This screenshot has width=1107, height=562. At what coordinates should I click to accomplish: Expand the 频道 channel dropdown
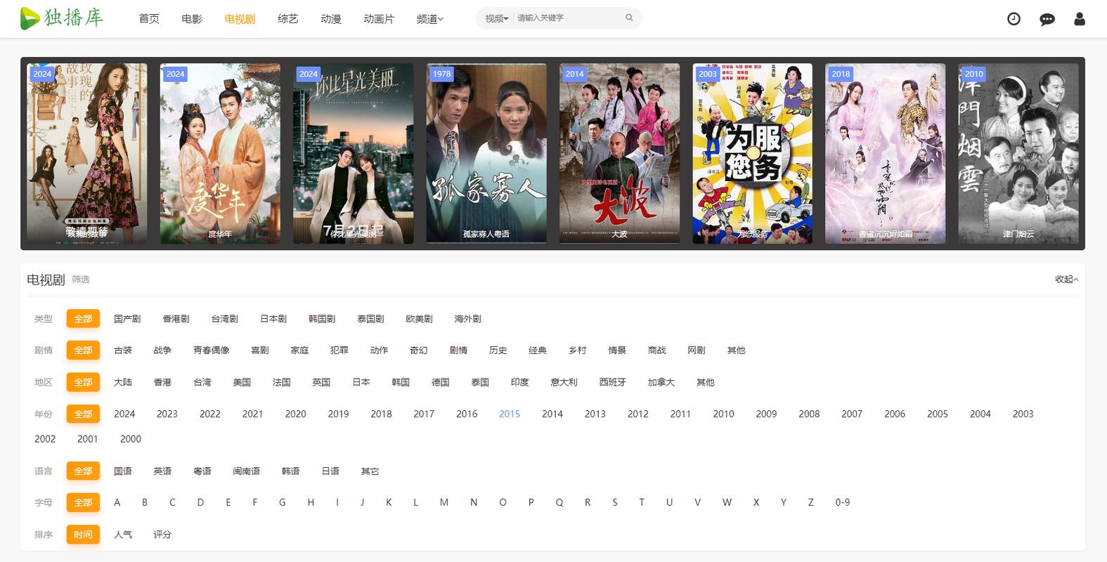click(429, 19)
